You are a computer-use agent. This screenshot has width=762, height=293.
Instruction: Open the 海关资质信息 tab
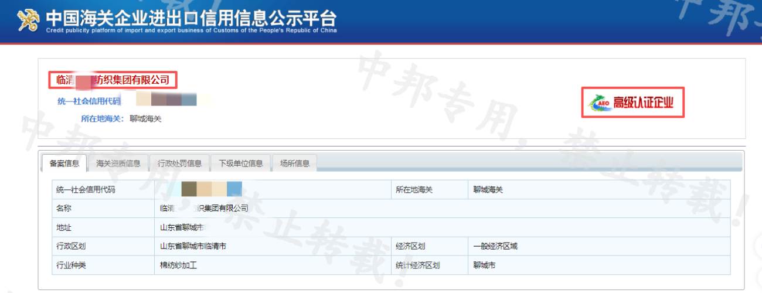[x=118, y=163]
